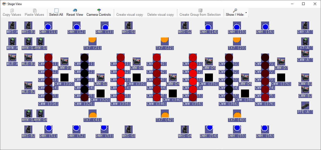Open Camera Controls
Viewport: 321px width, 150px height.
click(99, 10)
